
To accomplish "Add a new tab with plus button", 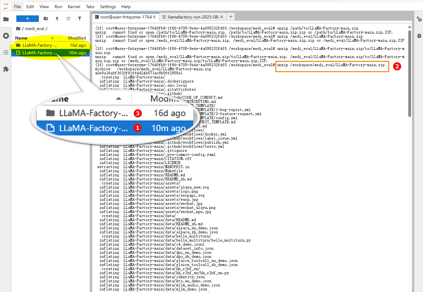I will coord(231,17).
